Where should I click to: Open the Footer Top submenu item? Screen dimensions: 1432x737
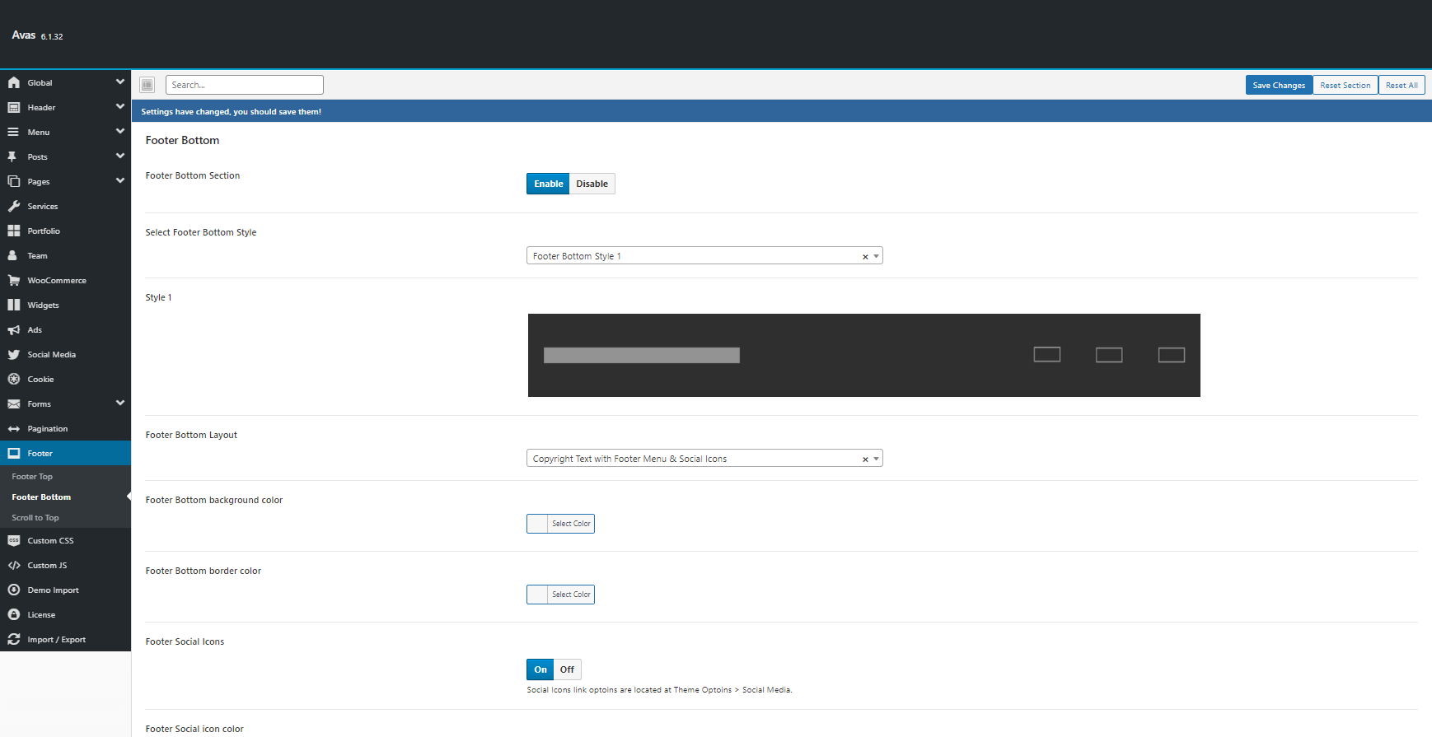click(x=32, y=477)
